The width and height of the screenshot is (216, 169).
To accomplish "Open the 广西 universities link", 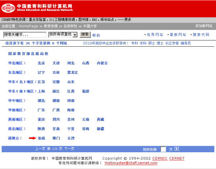I will pyautogui.click(x=56, y=110).
